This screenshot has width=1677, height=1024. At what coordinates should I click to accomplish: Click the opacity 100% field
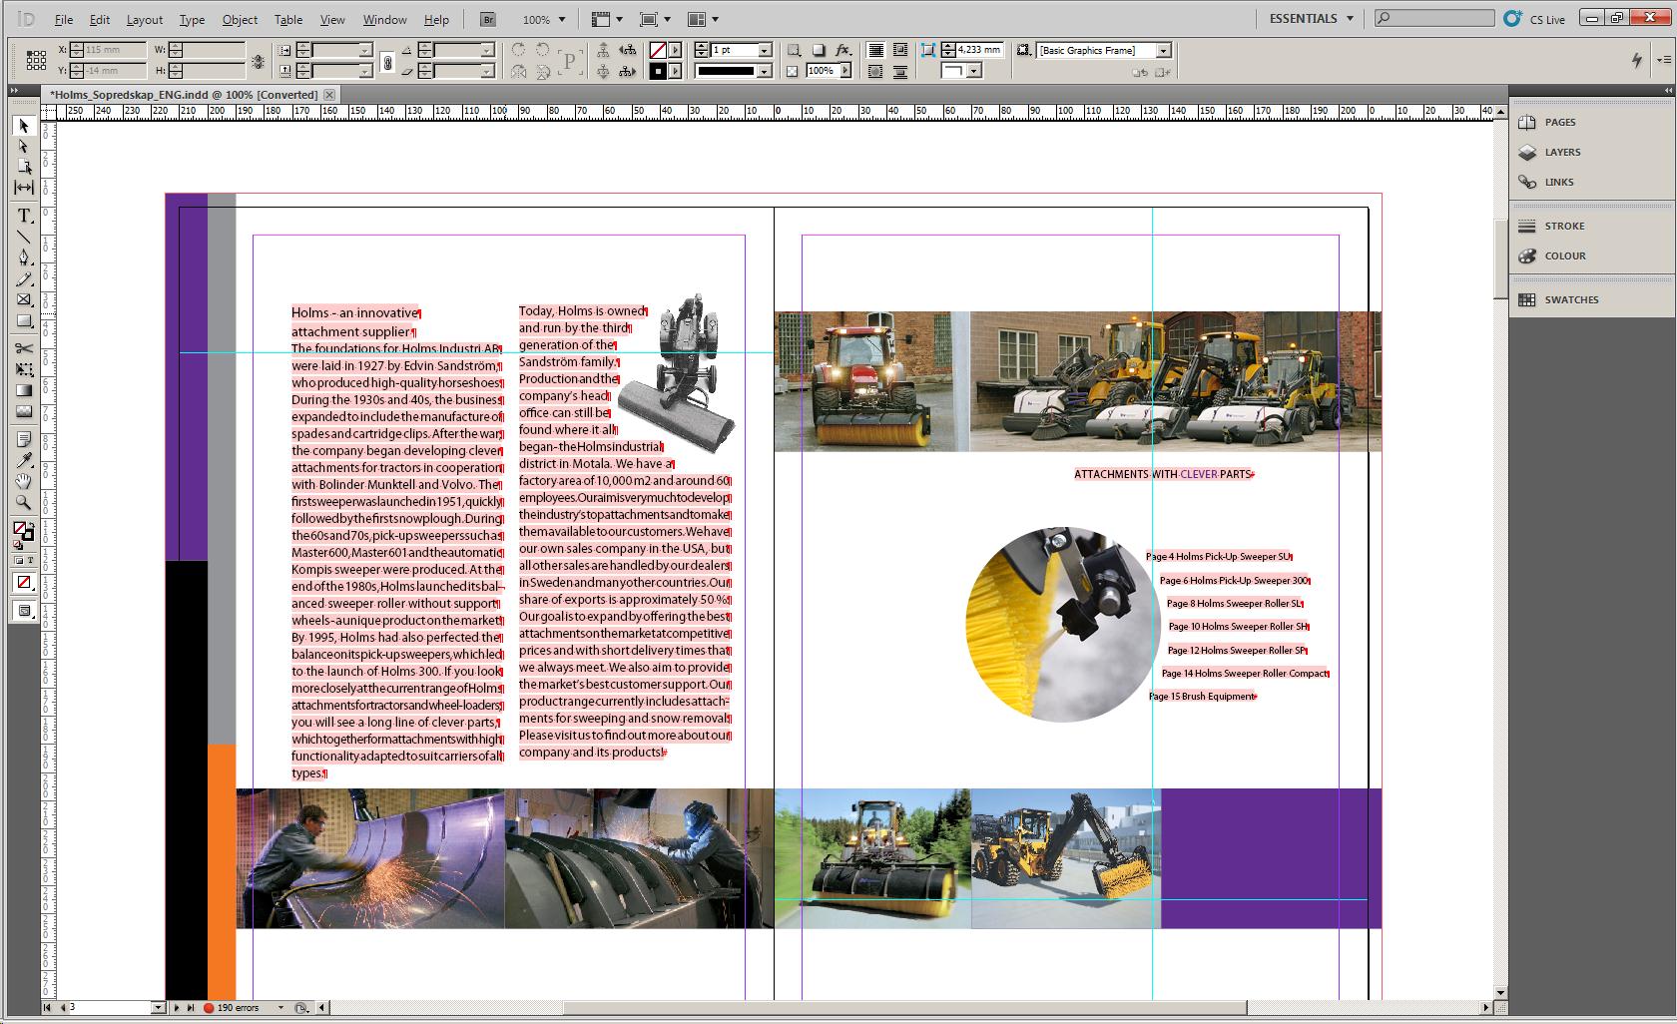click(x=821, y=71)
